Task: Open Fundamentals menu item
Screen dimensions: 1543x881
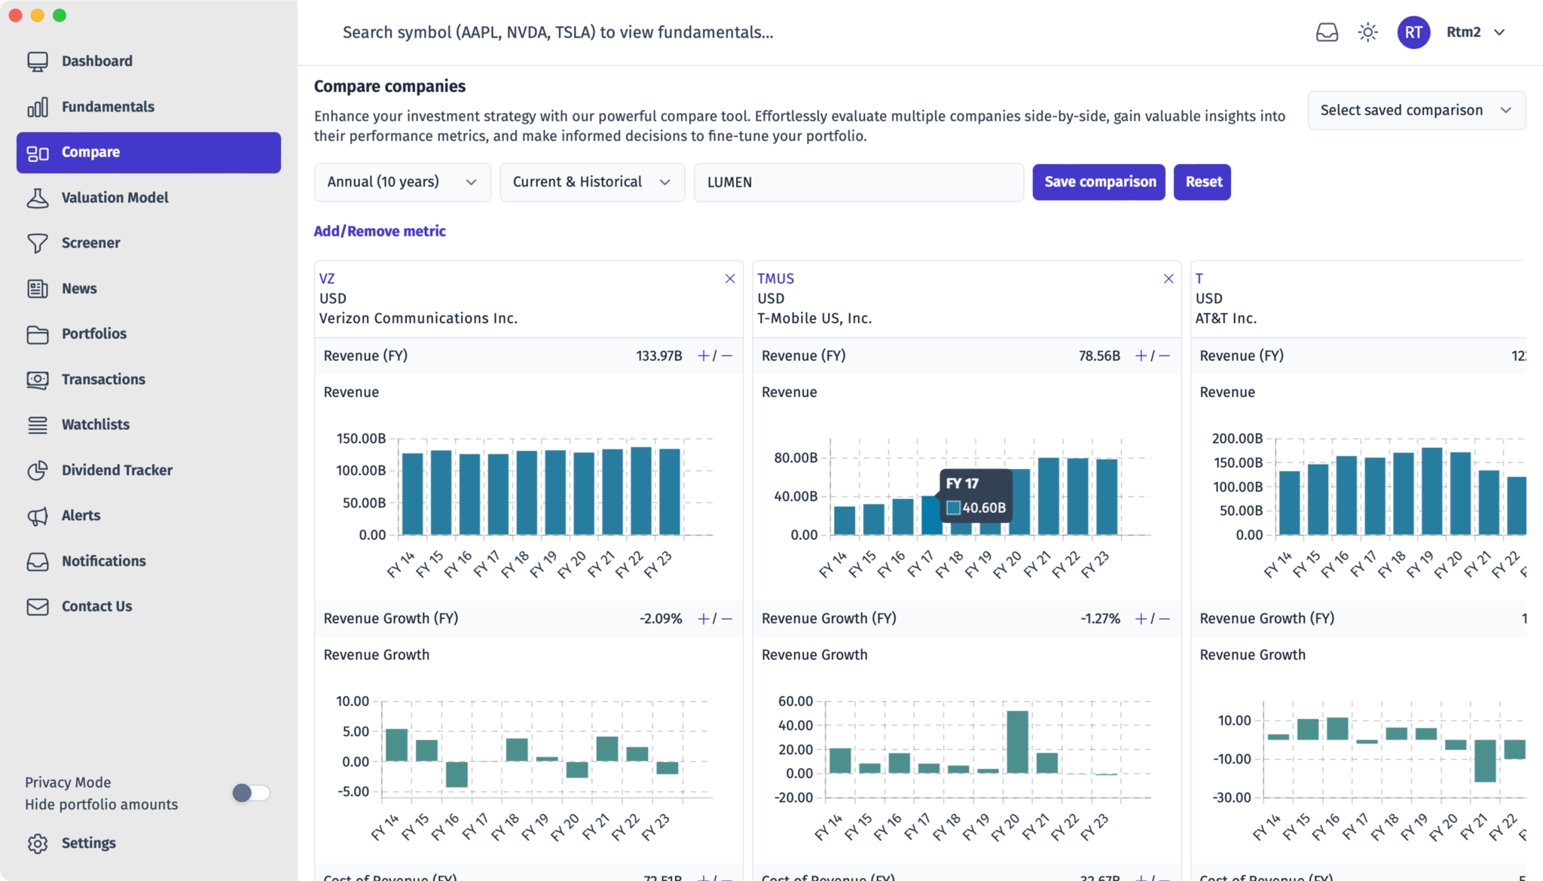Action: [x=148, y=107]
